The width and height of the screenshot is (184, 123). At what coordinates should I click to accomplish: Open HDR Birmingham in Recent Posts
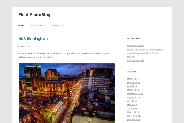click(136, 46)
